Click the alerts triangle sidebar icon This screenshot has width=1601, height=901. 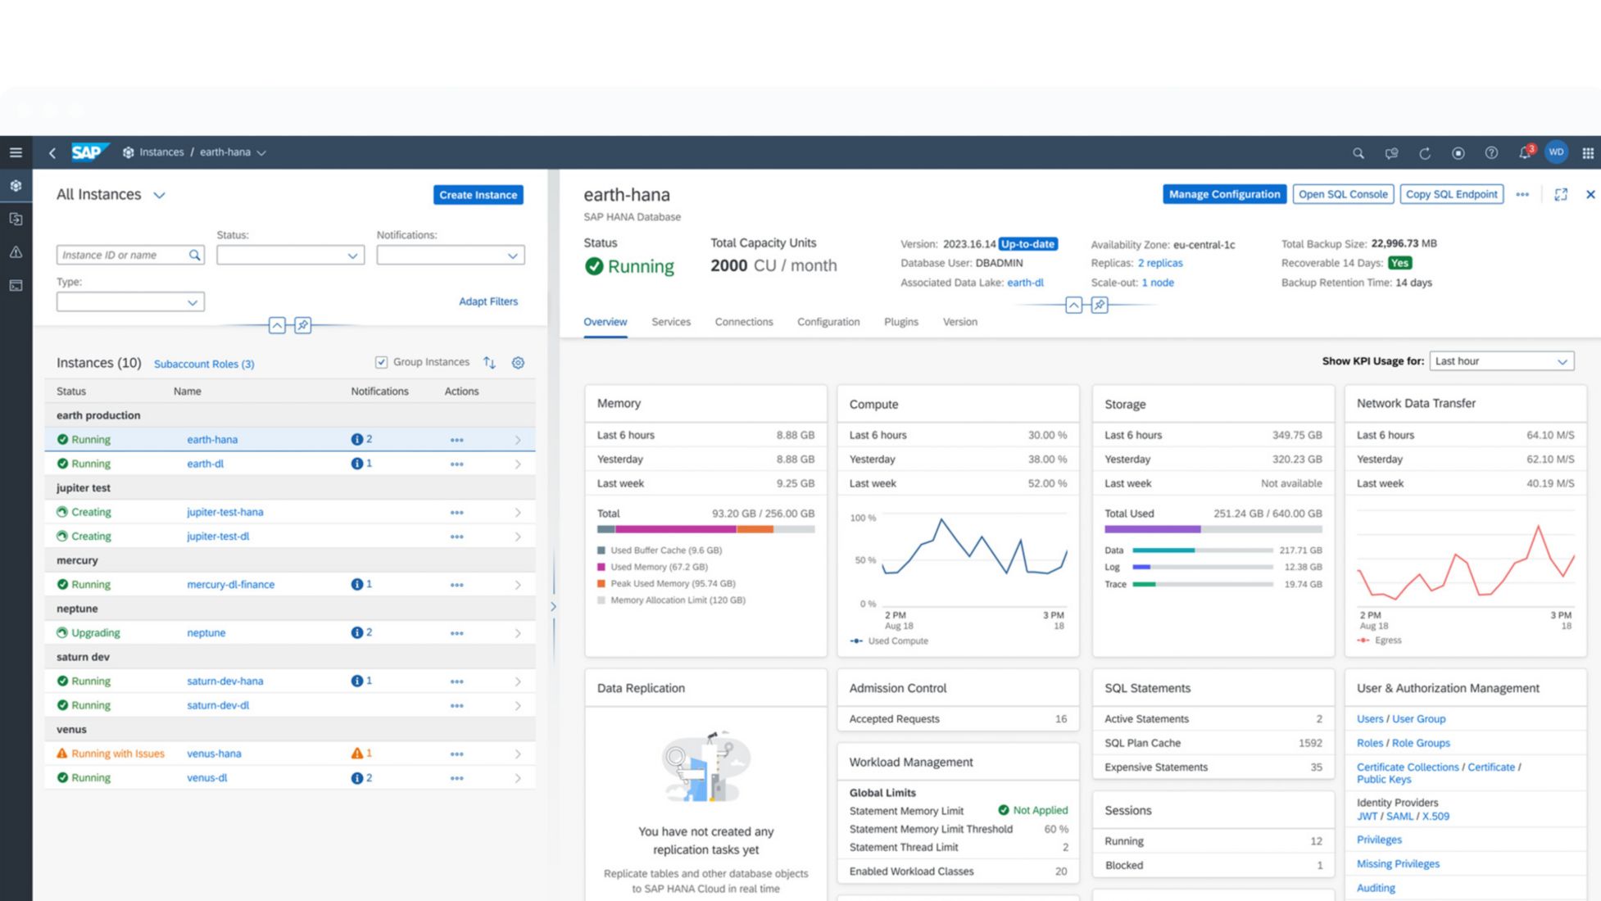pos(16,252)
